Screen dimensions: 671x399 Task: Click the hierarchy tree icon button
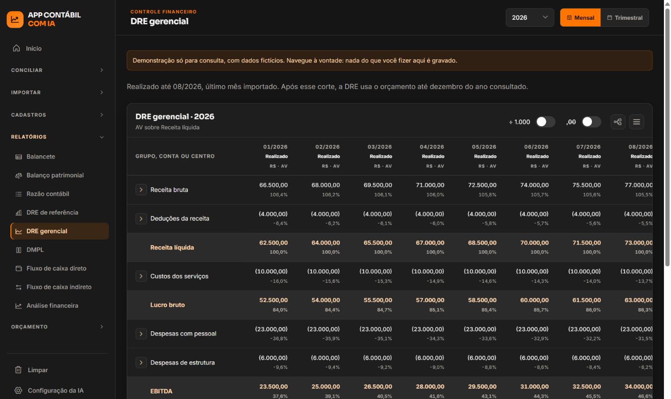click(x=617, y=122)
